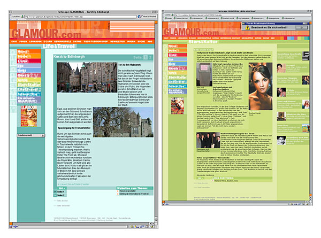
Task: Click What's Related icon in Edinburgh window
Action: (x=140, y=17)
